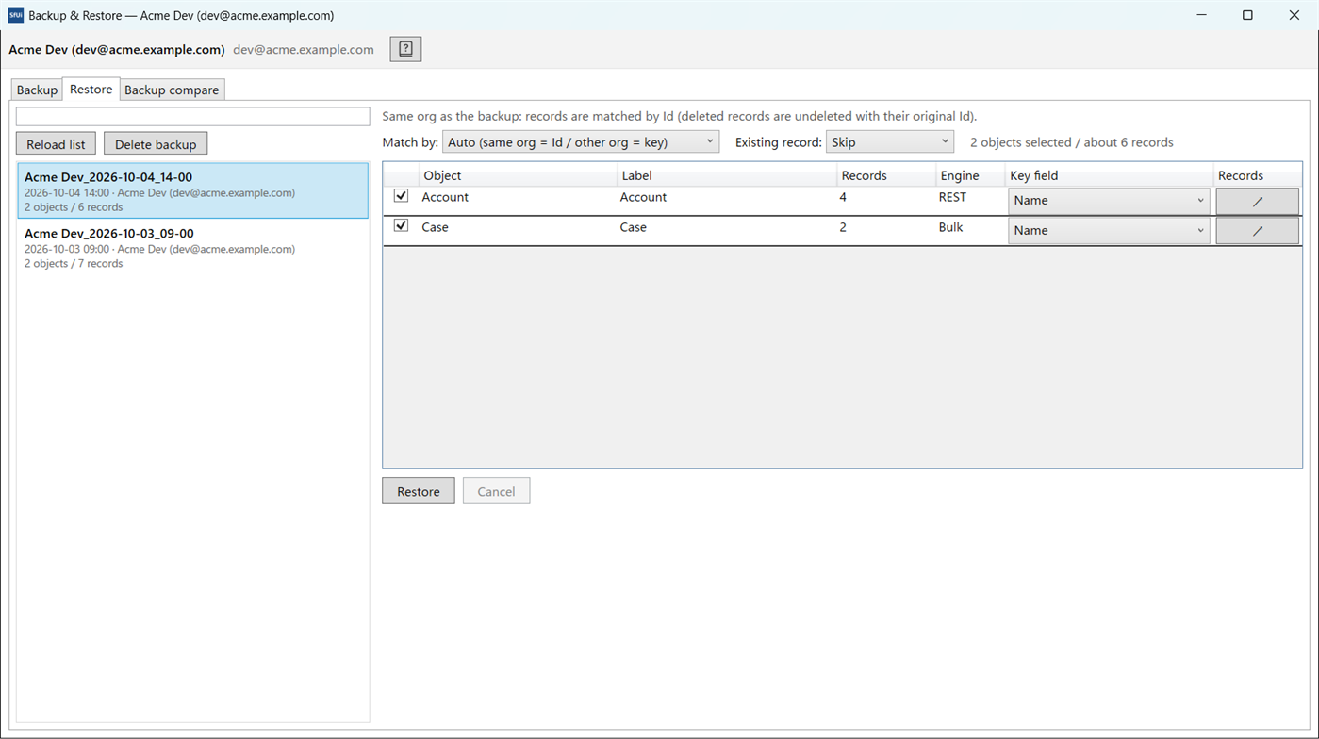1319x739 pixels.
Task: Minimize the Backup & Restore window
Action: tap(1202, 15)
